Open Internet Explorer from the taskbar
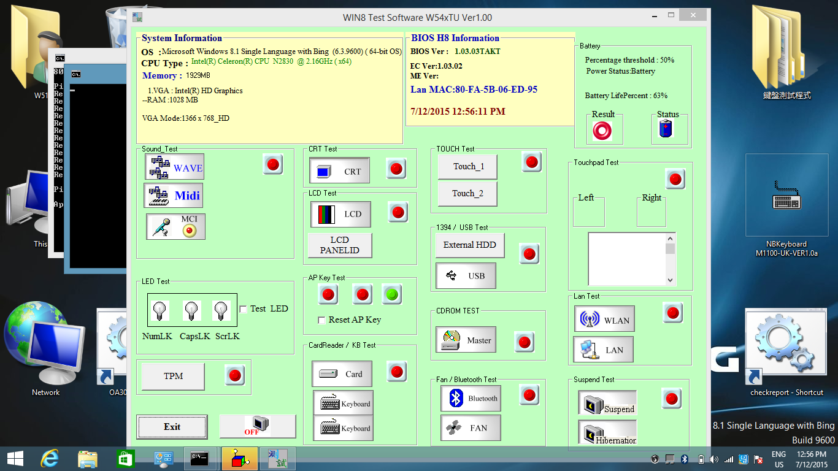The height and width of the screenshot is (471, 838). point(49,459)
